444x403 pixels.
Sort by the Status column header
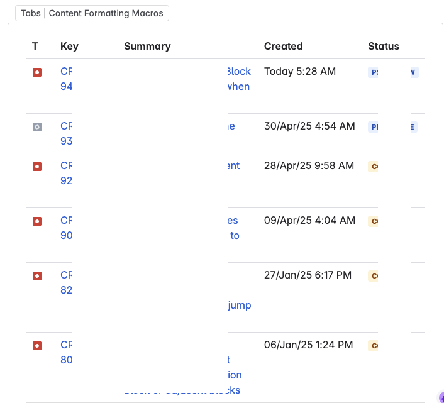coord(384,46)
